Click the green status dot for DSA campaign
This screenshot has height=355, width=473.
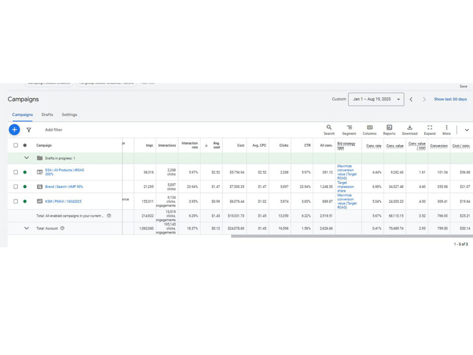(x=25, y=172)
